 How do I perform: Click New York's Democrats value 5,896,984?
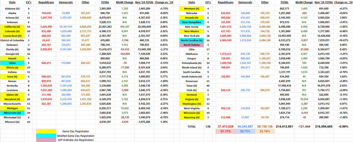point(245,35)
